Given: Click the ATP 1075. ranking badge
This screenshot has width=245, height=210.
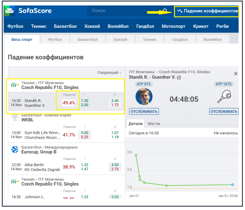Looking at the screenshot, I should click(x=224, y=84).
